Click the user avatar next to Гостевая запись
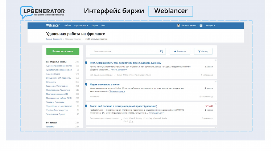Image resolution: width=272 pixels, height=151 pixels. coord(178,25)
